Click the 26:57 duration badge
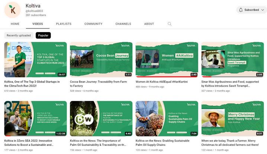Viewport: 267px width, 154px height. (62, 75)
